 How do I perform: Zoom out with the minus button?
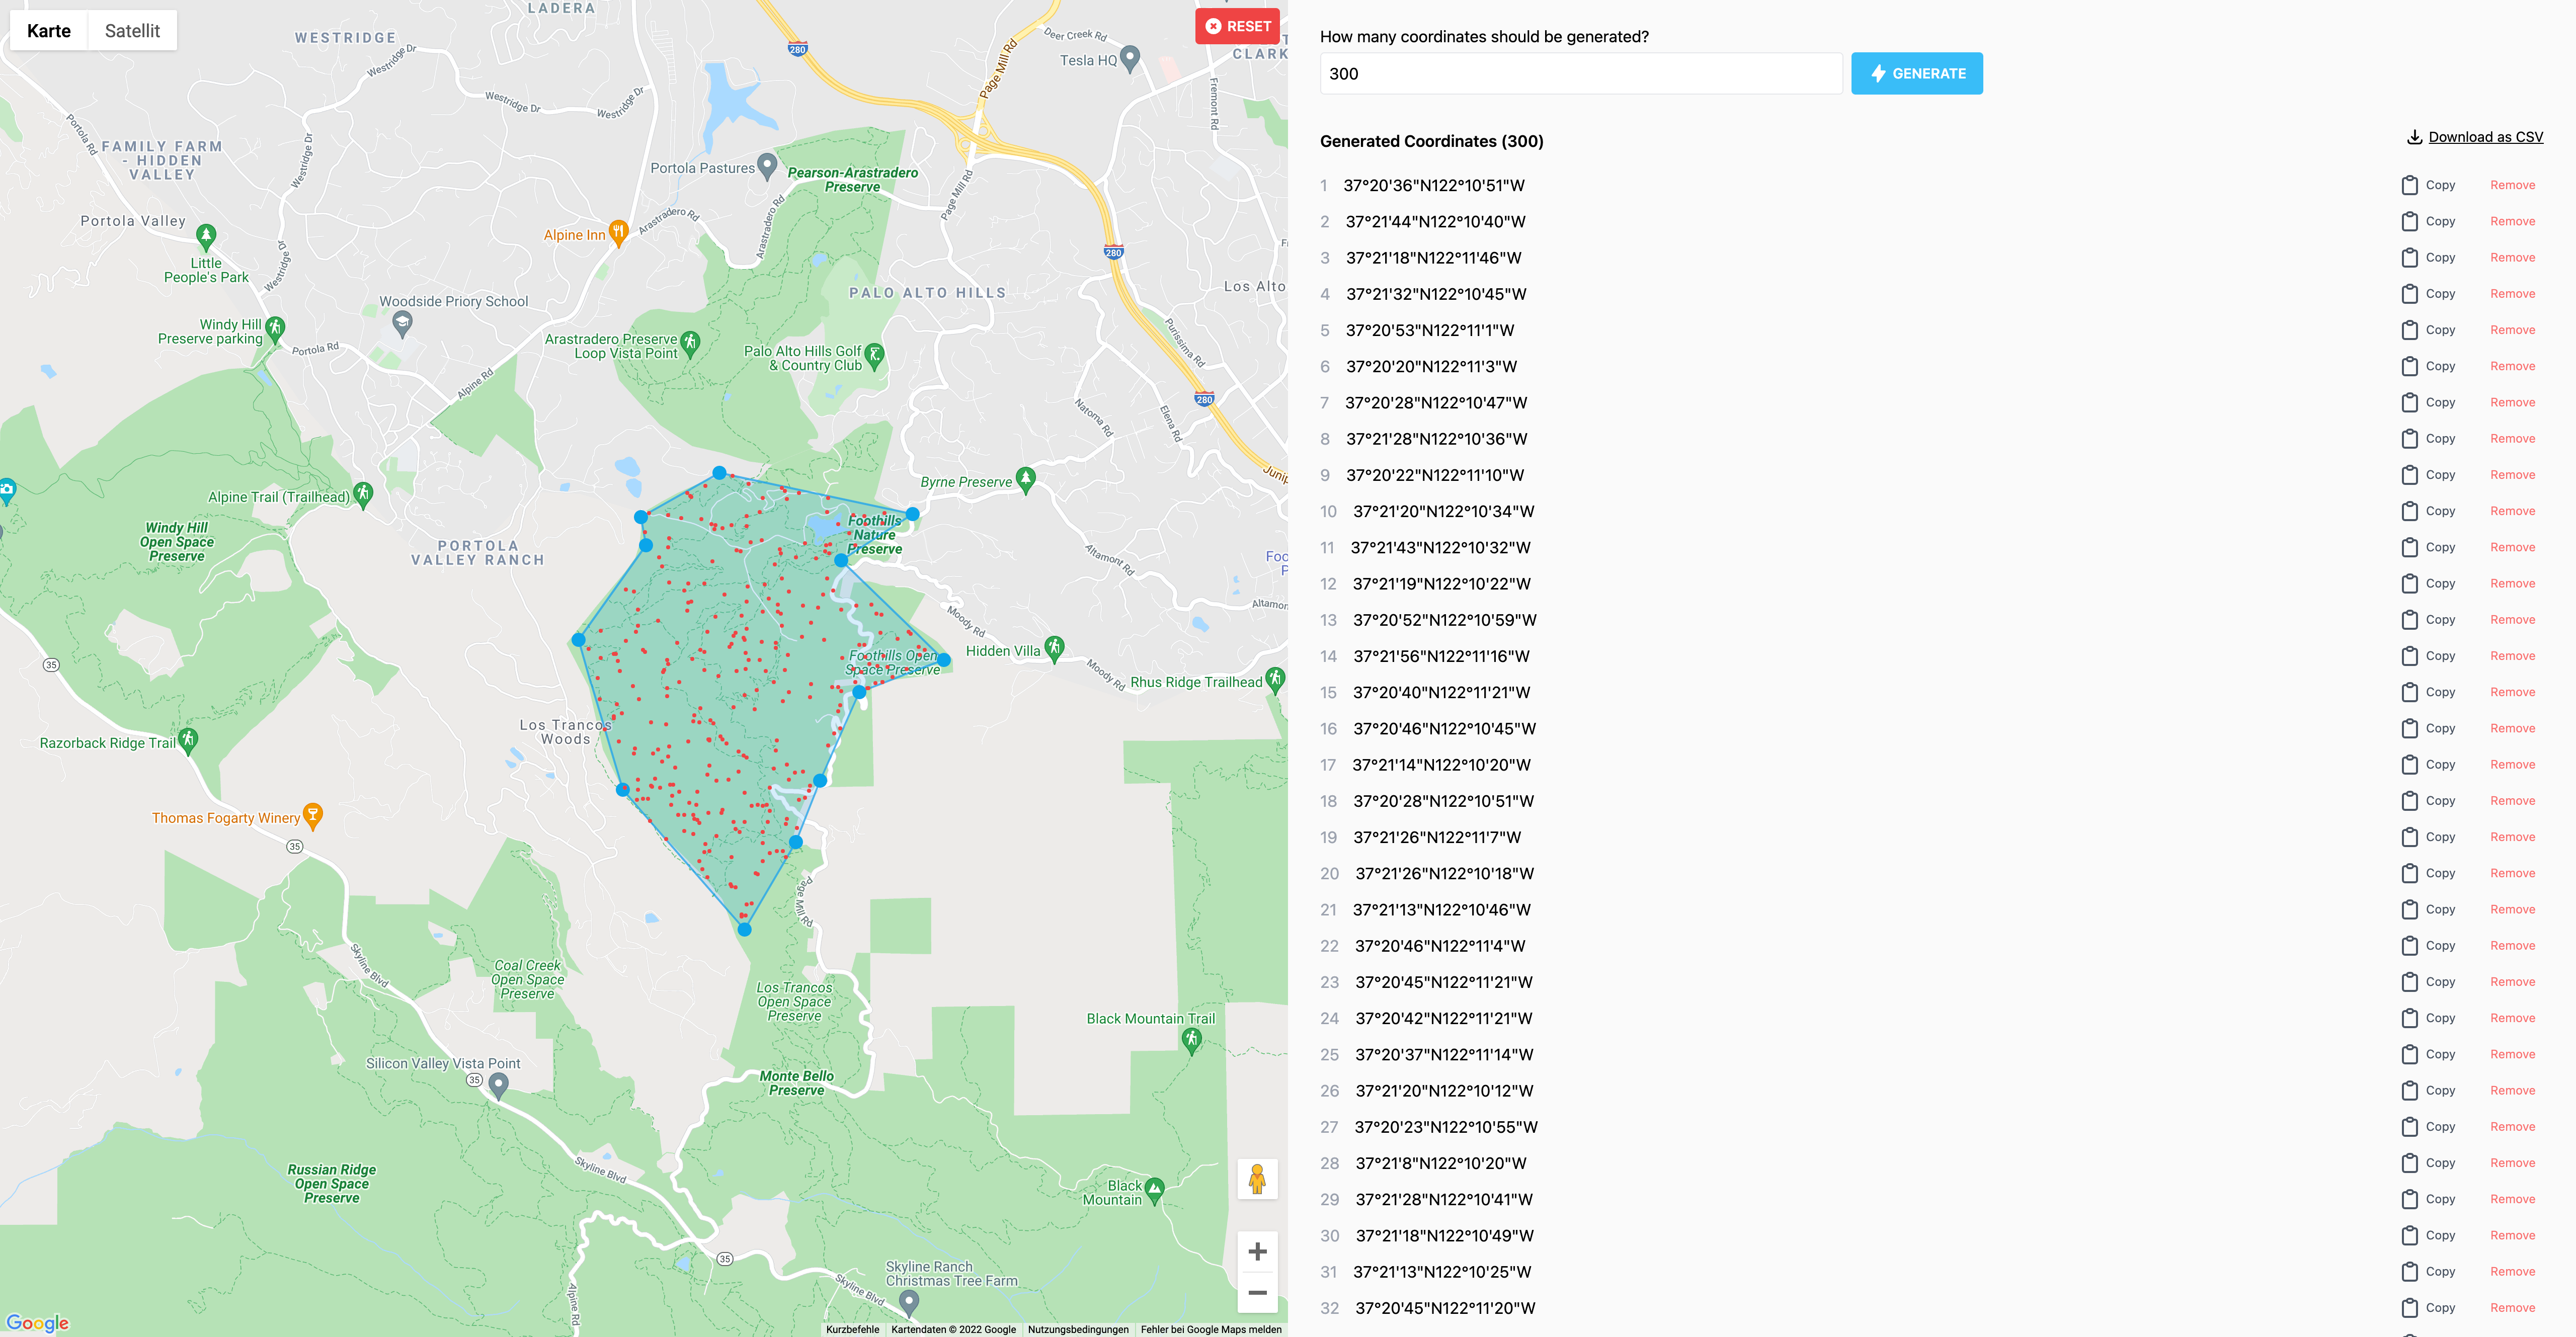pyautogui.click(x=1257, y=1293)
